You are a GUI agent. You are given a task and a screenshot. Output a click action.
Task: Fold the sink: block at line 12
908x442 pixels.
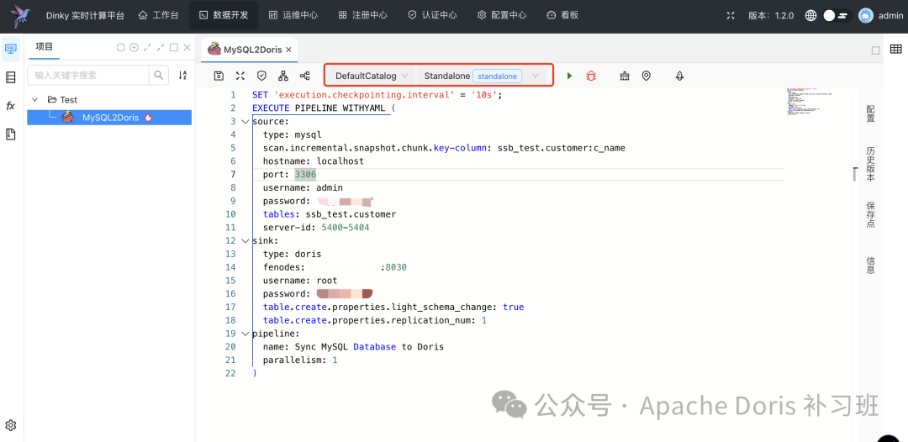pyautogui.click(x=246, y=240)
